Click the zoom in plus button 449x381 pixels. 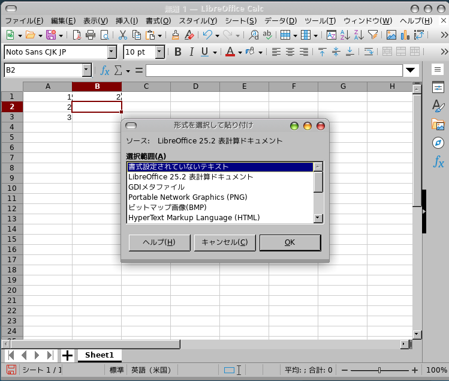(415, 370)
